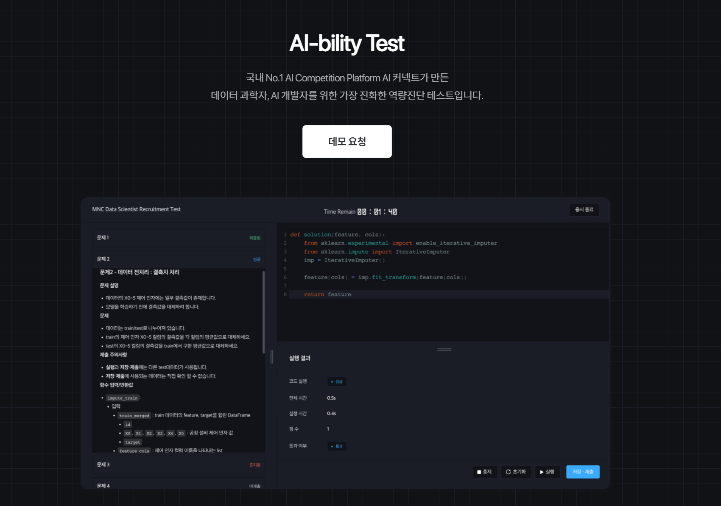The image size is (721, 506).
Task: Stop execution with the 중지 button
Action: click(484, 472)
